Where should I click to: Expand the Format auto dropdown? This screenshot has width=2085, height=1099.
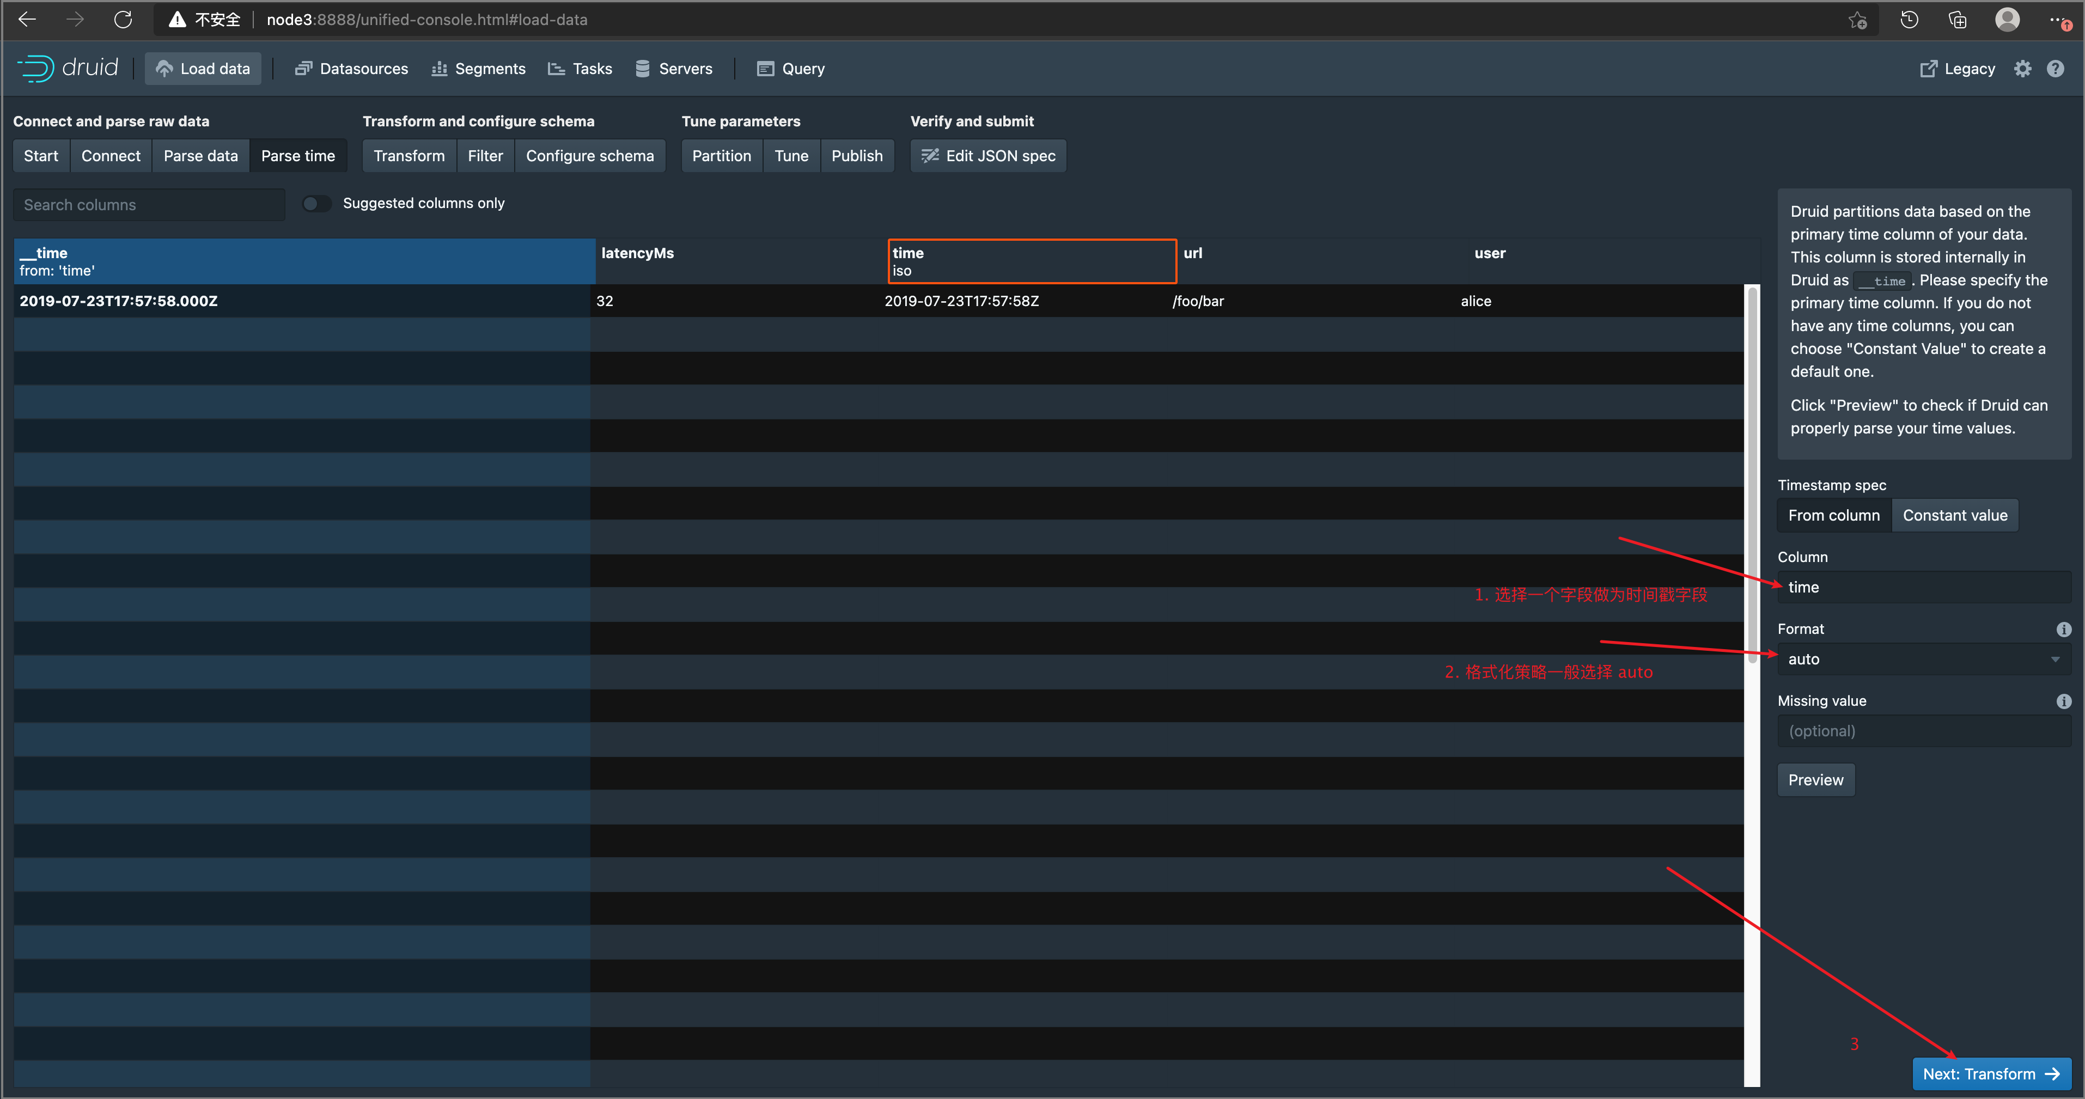[x=1923, y=659]
